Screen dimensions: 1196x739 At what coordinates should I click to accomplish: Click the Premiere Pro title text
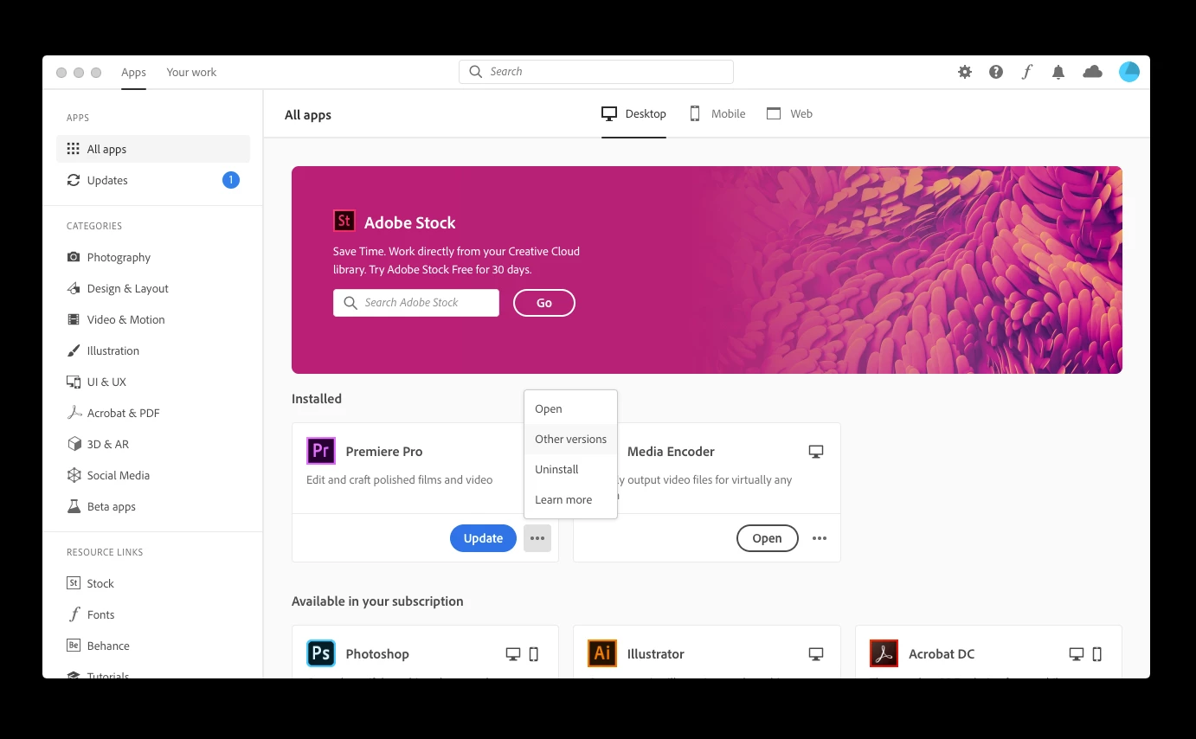click(x=384, y=452)
